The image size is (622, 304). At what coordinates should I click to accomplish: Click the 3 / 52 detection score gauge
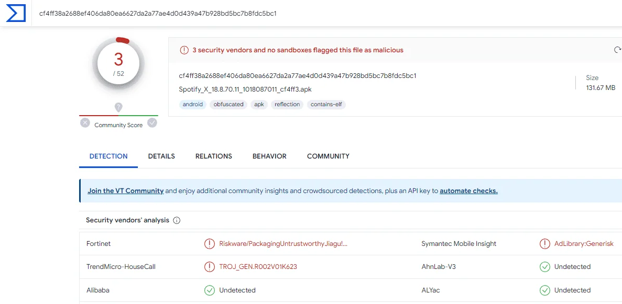click(x=118, y=63)
